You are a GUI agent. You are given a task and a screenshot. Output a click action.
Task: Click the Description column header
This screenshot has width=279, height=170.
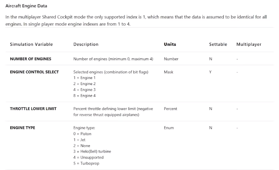pos(86,44)
